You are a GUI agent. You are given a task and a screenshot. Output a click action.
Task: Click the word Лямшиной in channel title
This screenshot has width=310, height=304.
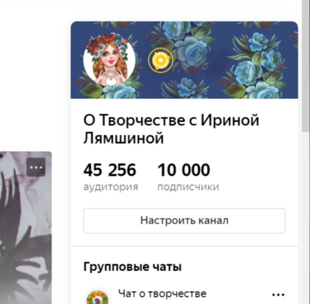pyautogui.click(x=123, y=138)
